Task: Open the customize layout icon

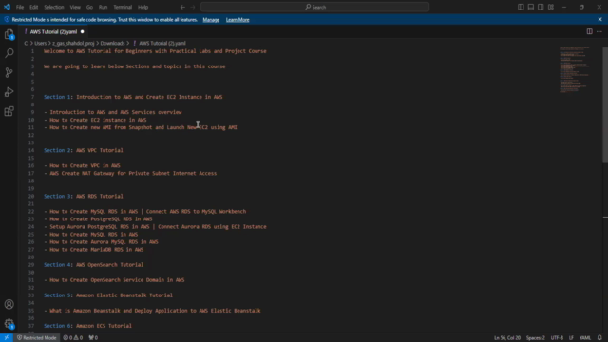Action: pos(551,7)
